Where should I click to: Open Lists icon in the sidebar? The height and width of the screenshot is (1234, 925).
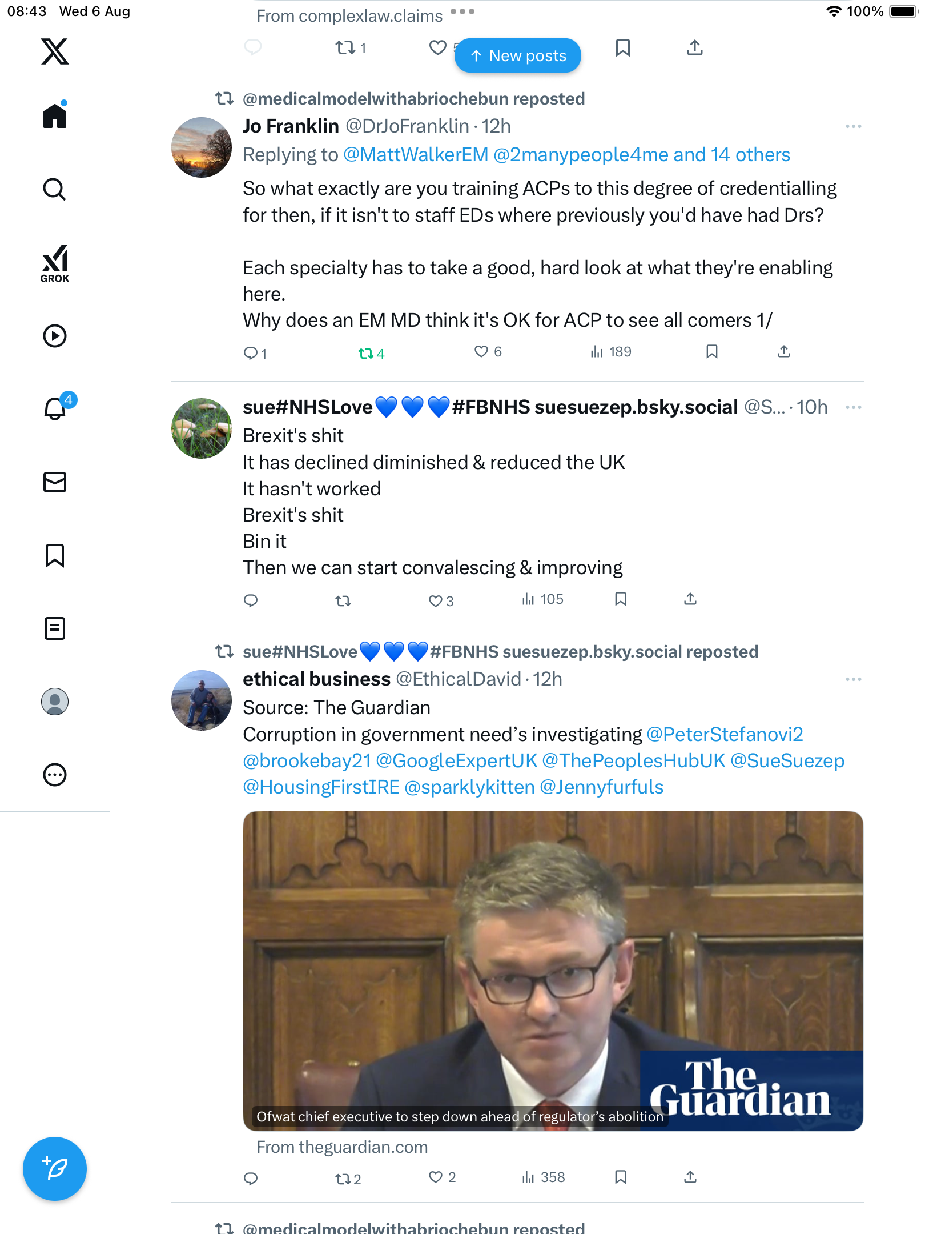coord(55,628)
